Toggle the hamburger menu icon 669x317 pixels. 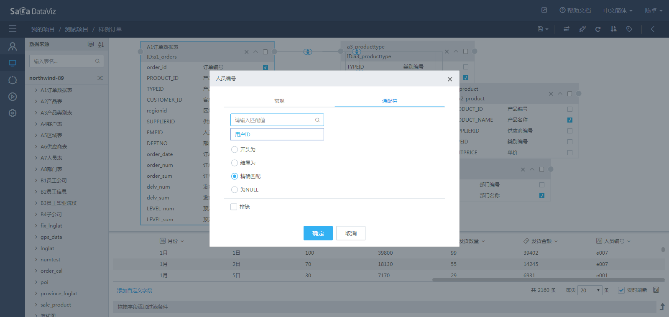13,29
